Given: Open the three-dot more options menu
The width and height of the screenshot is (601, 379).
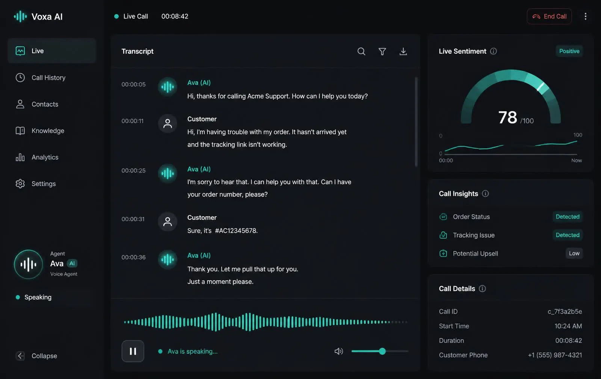Looking at the screenshot, I should [585, 16].
